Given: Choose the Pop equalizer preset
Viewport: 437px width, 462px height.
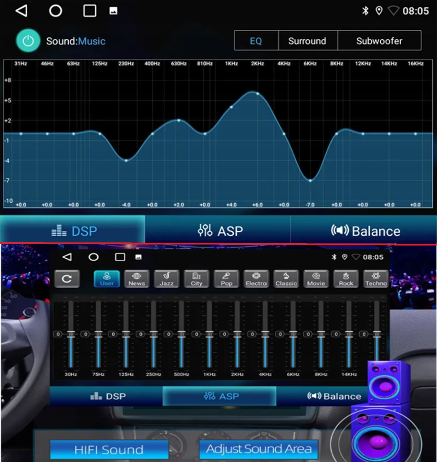Looking at the screenshot, I should click(x=226, y=279).
